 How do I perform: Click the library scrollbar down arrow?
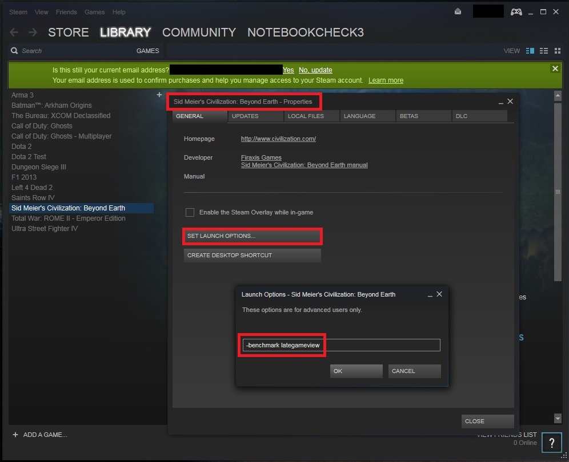point(558,419)
